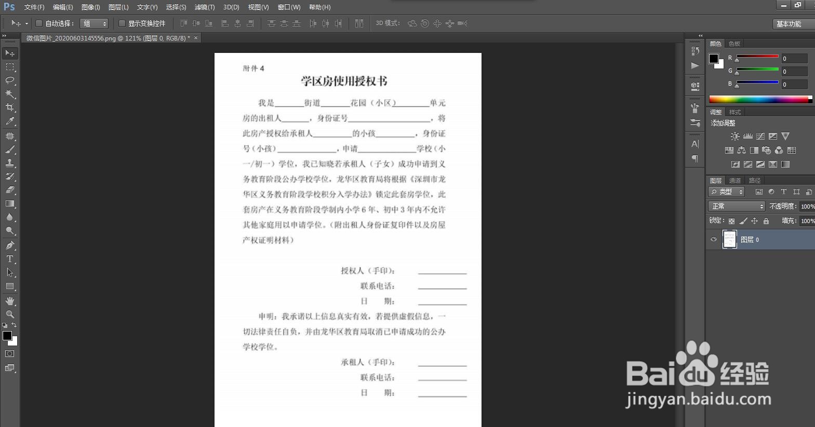
Task: Select the Rectangular Marquee tool
Action: tap(10, 67)
